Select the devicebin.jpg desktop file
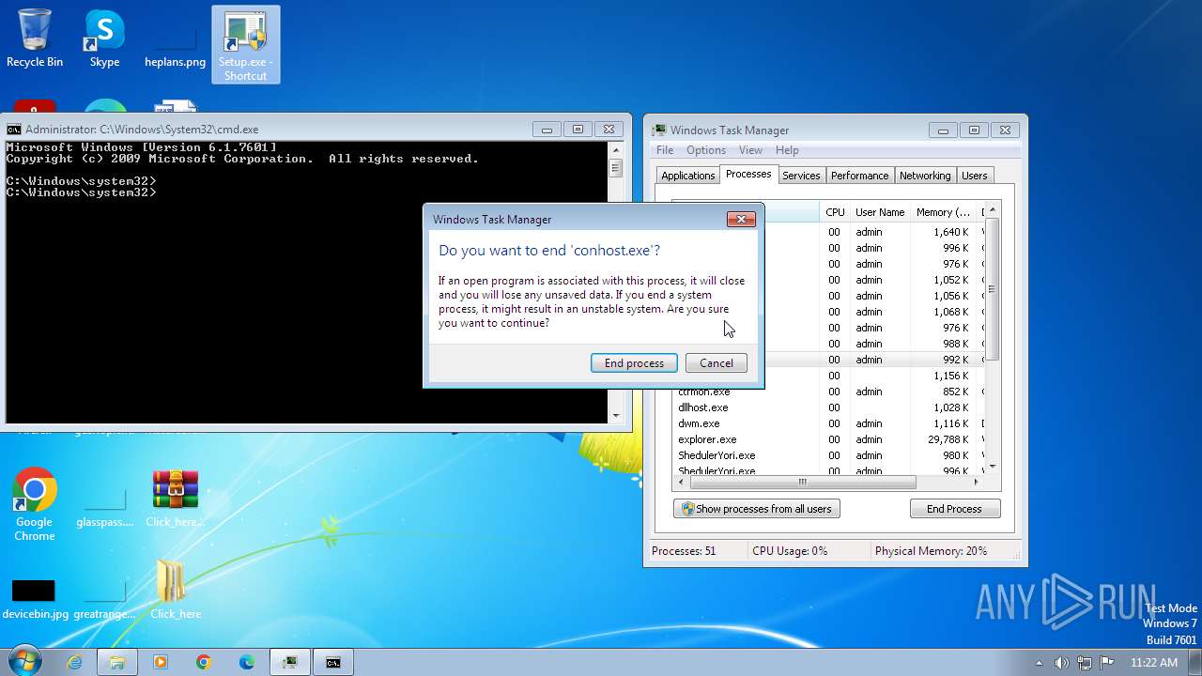Viewport: 1202px width, 676px height. point(35,599)
